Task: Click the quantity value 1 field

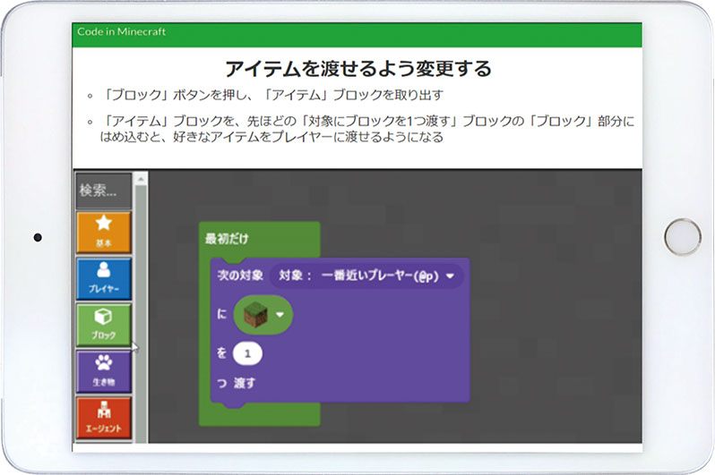Action: click(247, 353)
